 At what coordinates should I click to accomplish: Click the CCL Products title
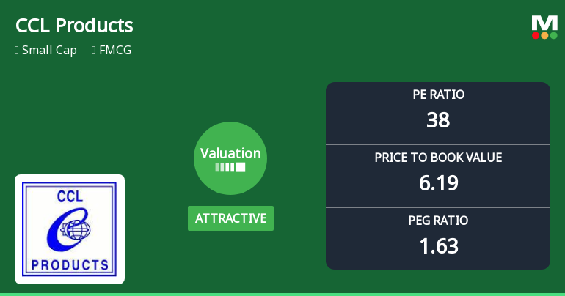coord(74,26)
